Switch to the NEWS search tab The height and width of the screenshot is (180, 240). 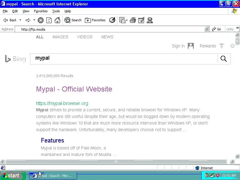pos(107,37)
